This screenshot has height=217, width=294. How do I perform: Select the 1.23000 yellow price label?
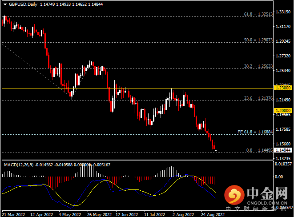(x=283, y=88)
